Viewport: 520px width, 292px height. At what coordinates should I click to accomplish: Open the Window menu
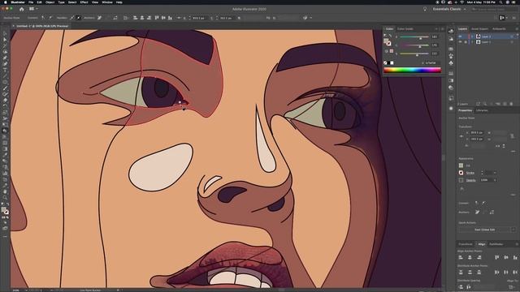tap(107, 2)
